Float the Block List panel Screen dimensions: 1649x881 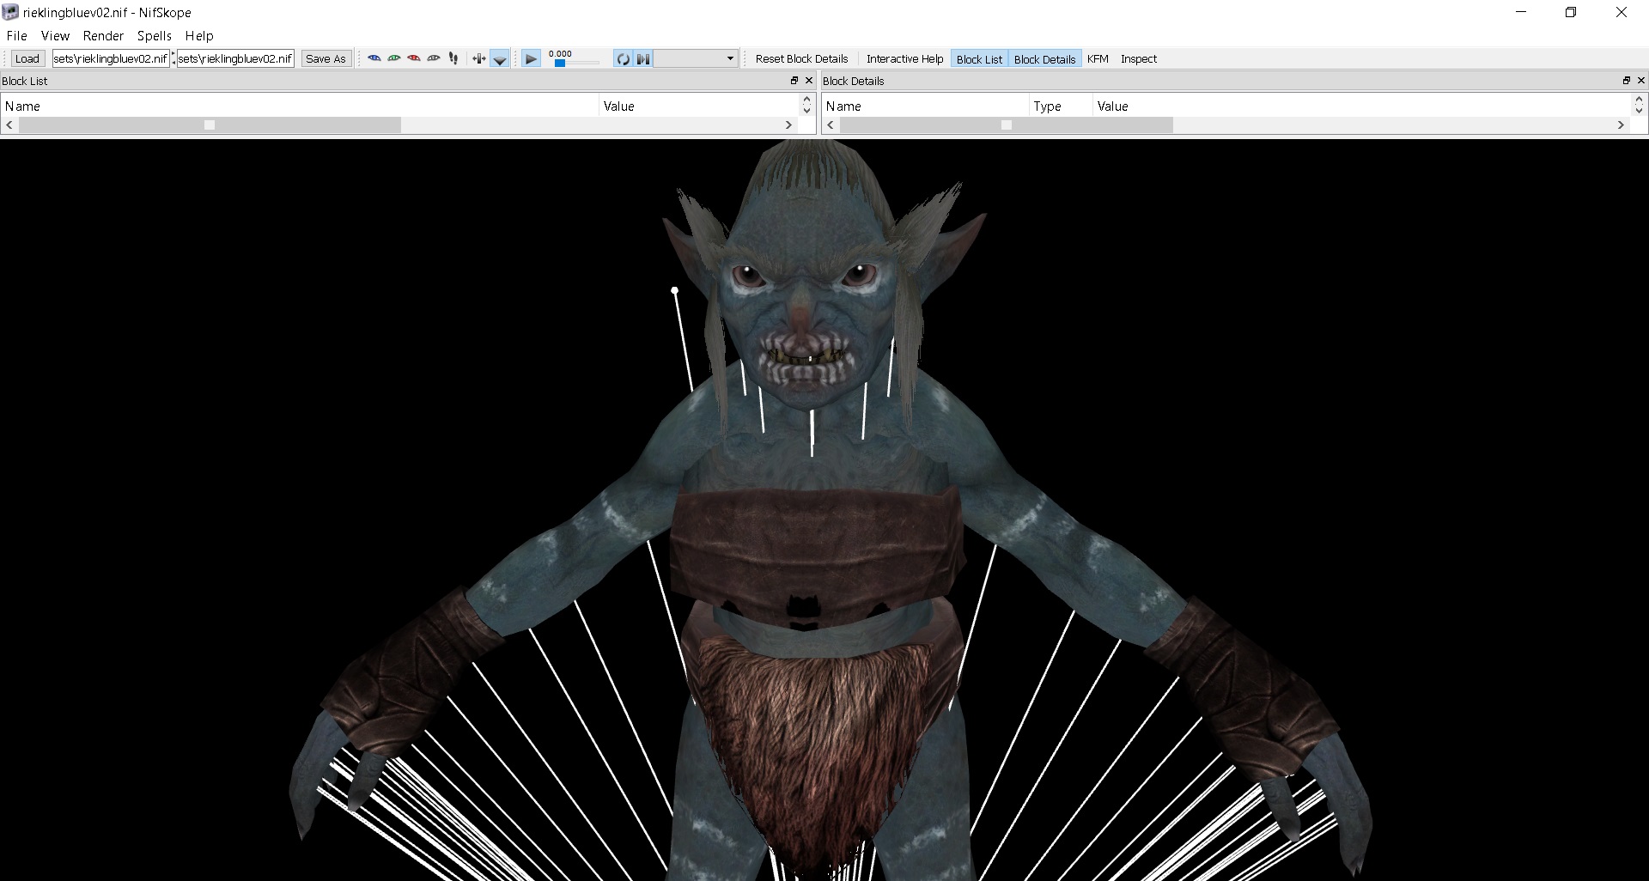click(794, 81)
